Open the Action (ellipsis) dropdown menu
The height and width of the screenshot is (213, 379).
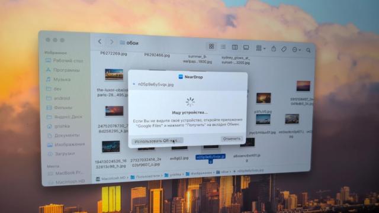pyautogui.click(x=296, y=50)
